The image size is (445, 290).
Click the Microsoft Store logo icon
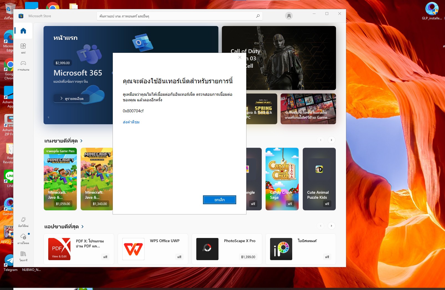point(21,16)
